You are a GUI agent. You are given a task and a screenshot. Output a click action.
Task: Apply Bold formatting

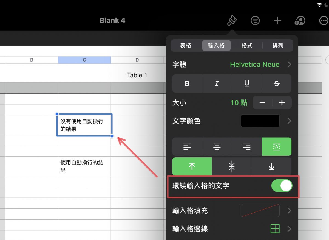coord(187,83)
